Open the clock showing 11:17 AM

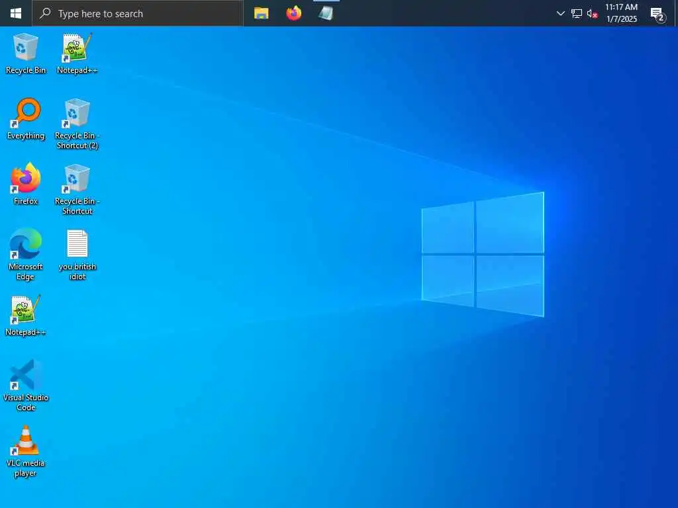[621, 13]
